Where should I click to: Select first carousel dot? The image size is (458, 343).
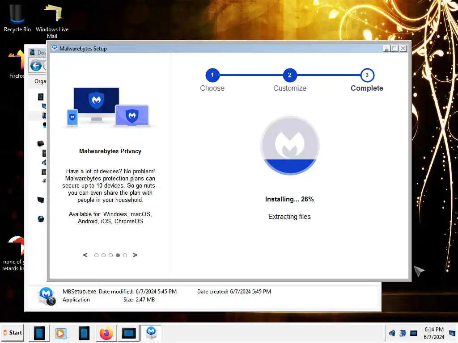96,255
